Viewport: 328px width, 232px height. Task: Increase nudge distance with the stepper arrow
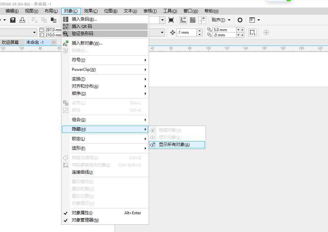pyautogui.click(x=199, y=30)
